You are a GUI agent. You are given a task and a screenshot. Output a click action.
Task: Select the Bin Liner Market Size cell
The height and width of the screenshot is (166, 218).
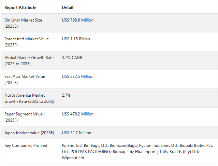[23, 23]
